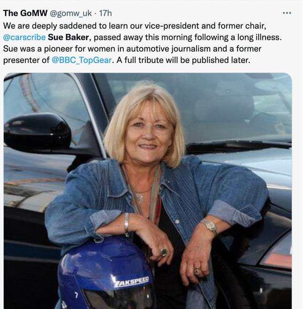Click the tweet's first line about vice-president
Screen dimensions: 304x309
135,26
